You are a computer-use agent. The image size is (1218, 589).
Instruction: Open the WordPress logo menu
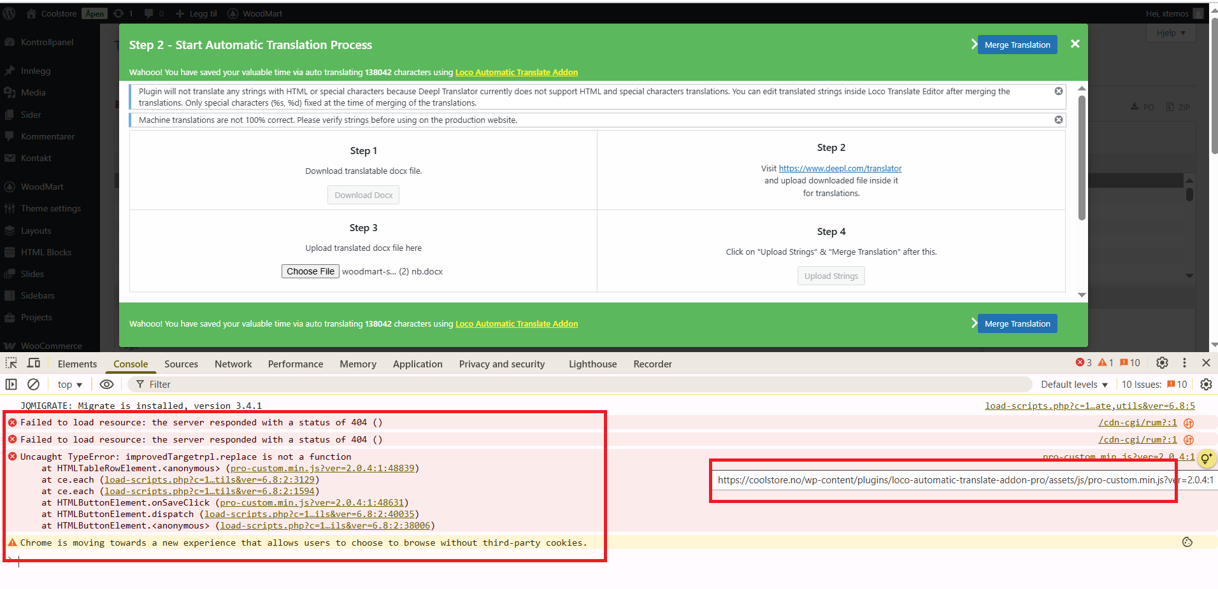click(x=9, y=13)
